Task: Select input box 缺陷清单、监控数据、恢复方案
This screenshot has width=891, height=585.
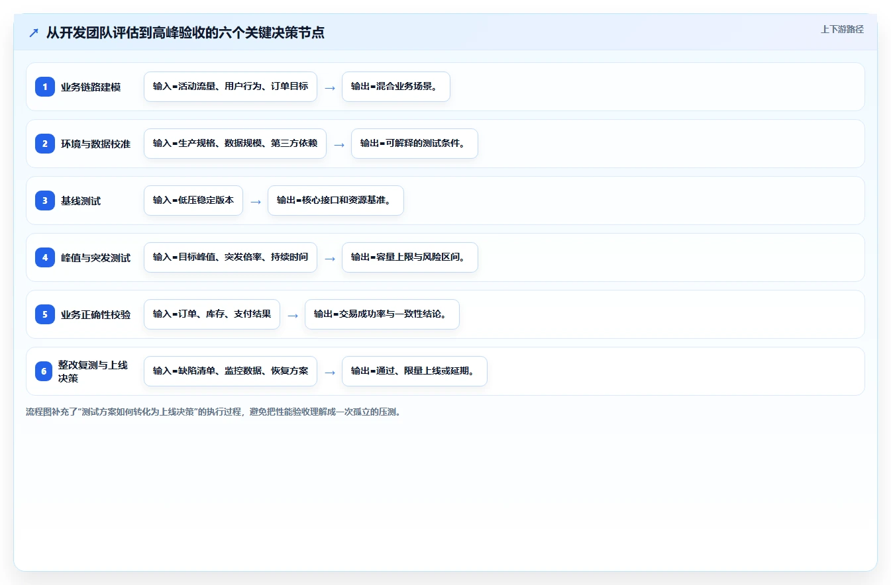Action: 231,371
